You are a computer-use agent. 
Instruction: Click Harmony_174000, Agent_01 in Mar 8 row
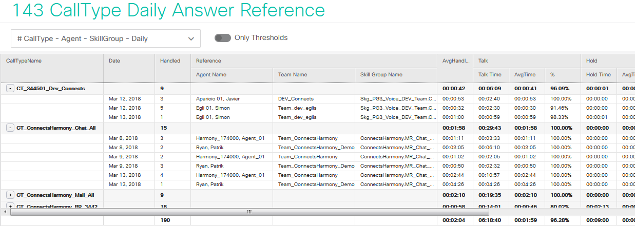click(x=230, y=138)
